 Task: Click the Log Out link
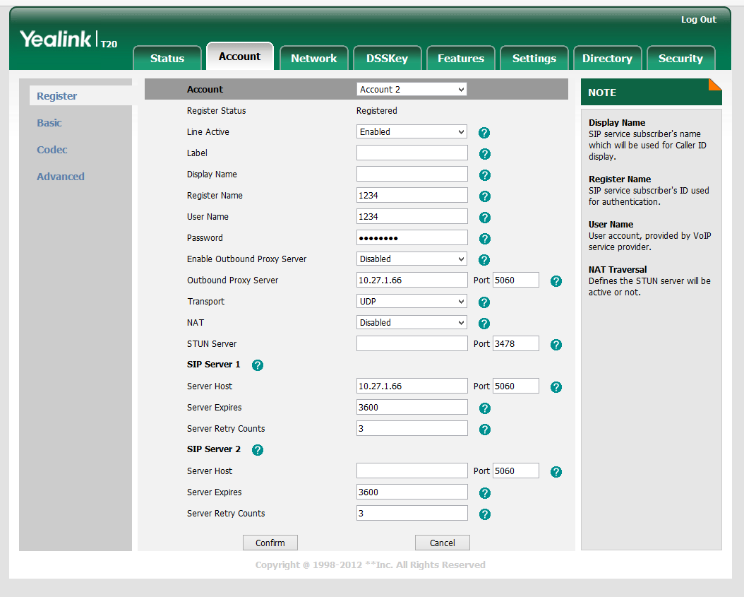click(698, 20)
